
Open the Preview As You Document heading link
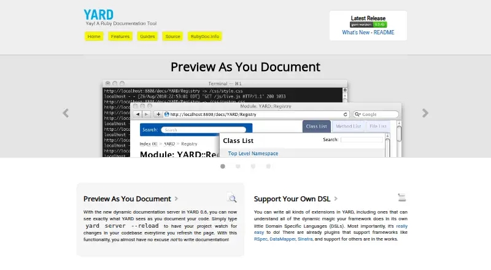[127, 199]
